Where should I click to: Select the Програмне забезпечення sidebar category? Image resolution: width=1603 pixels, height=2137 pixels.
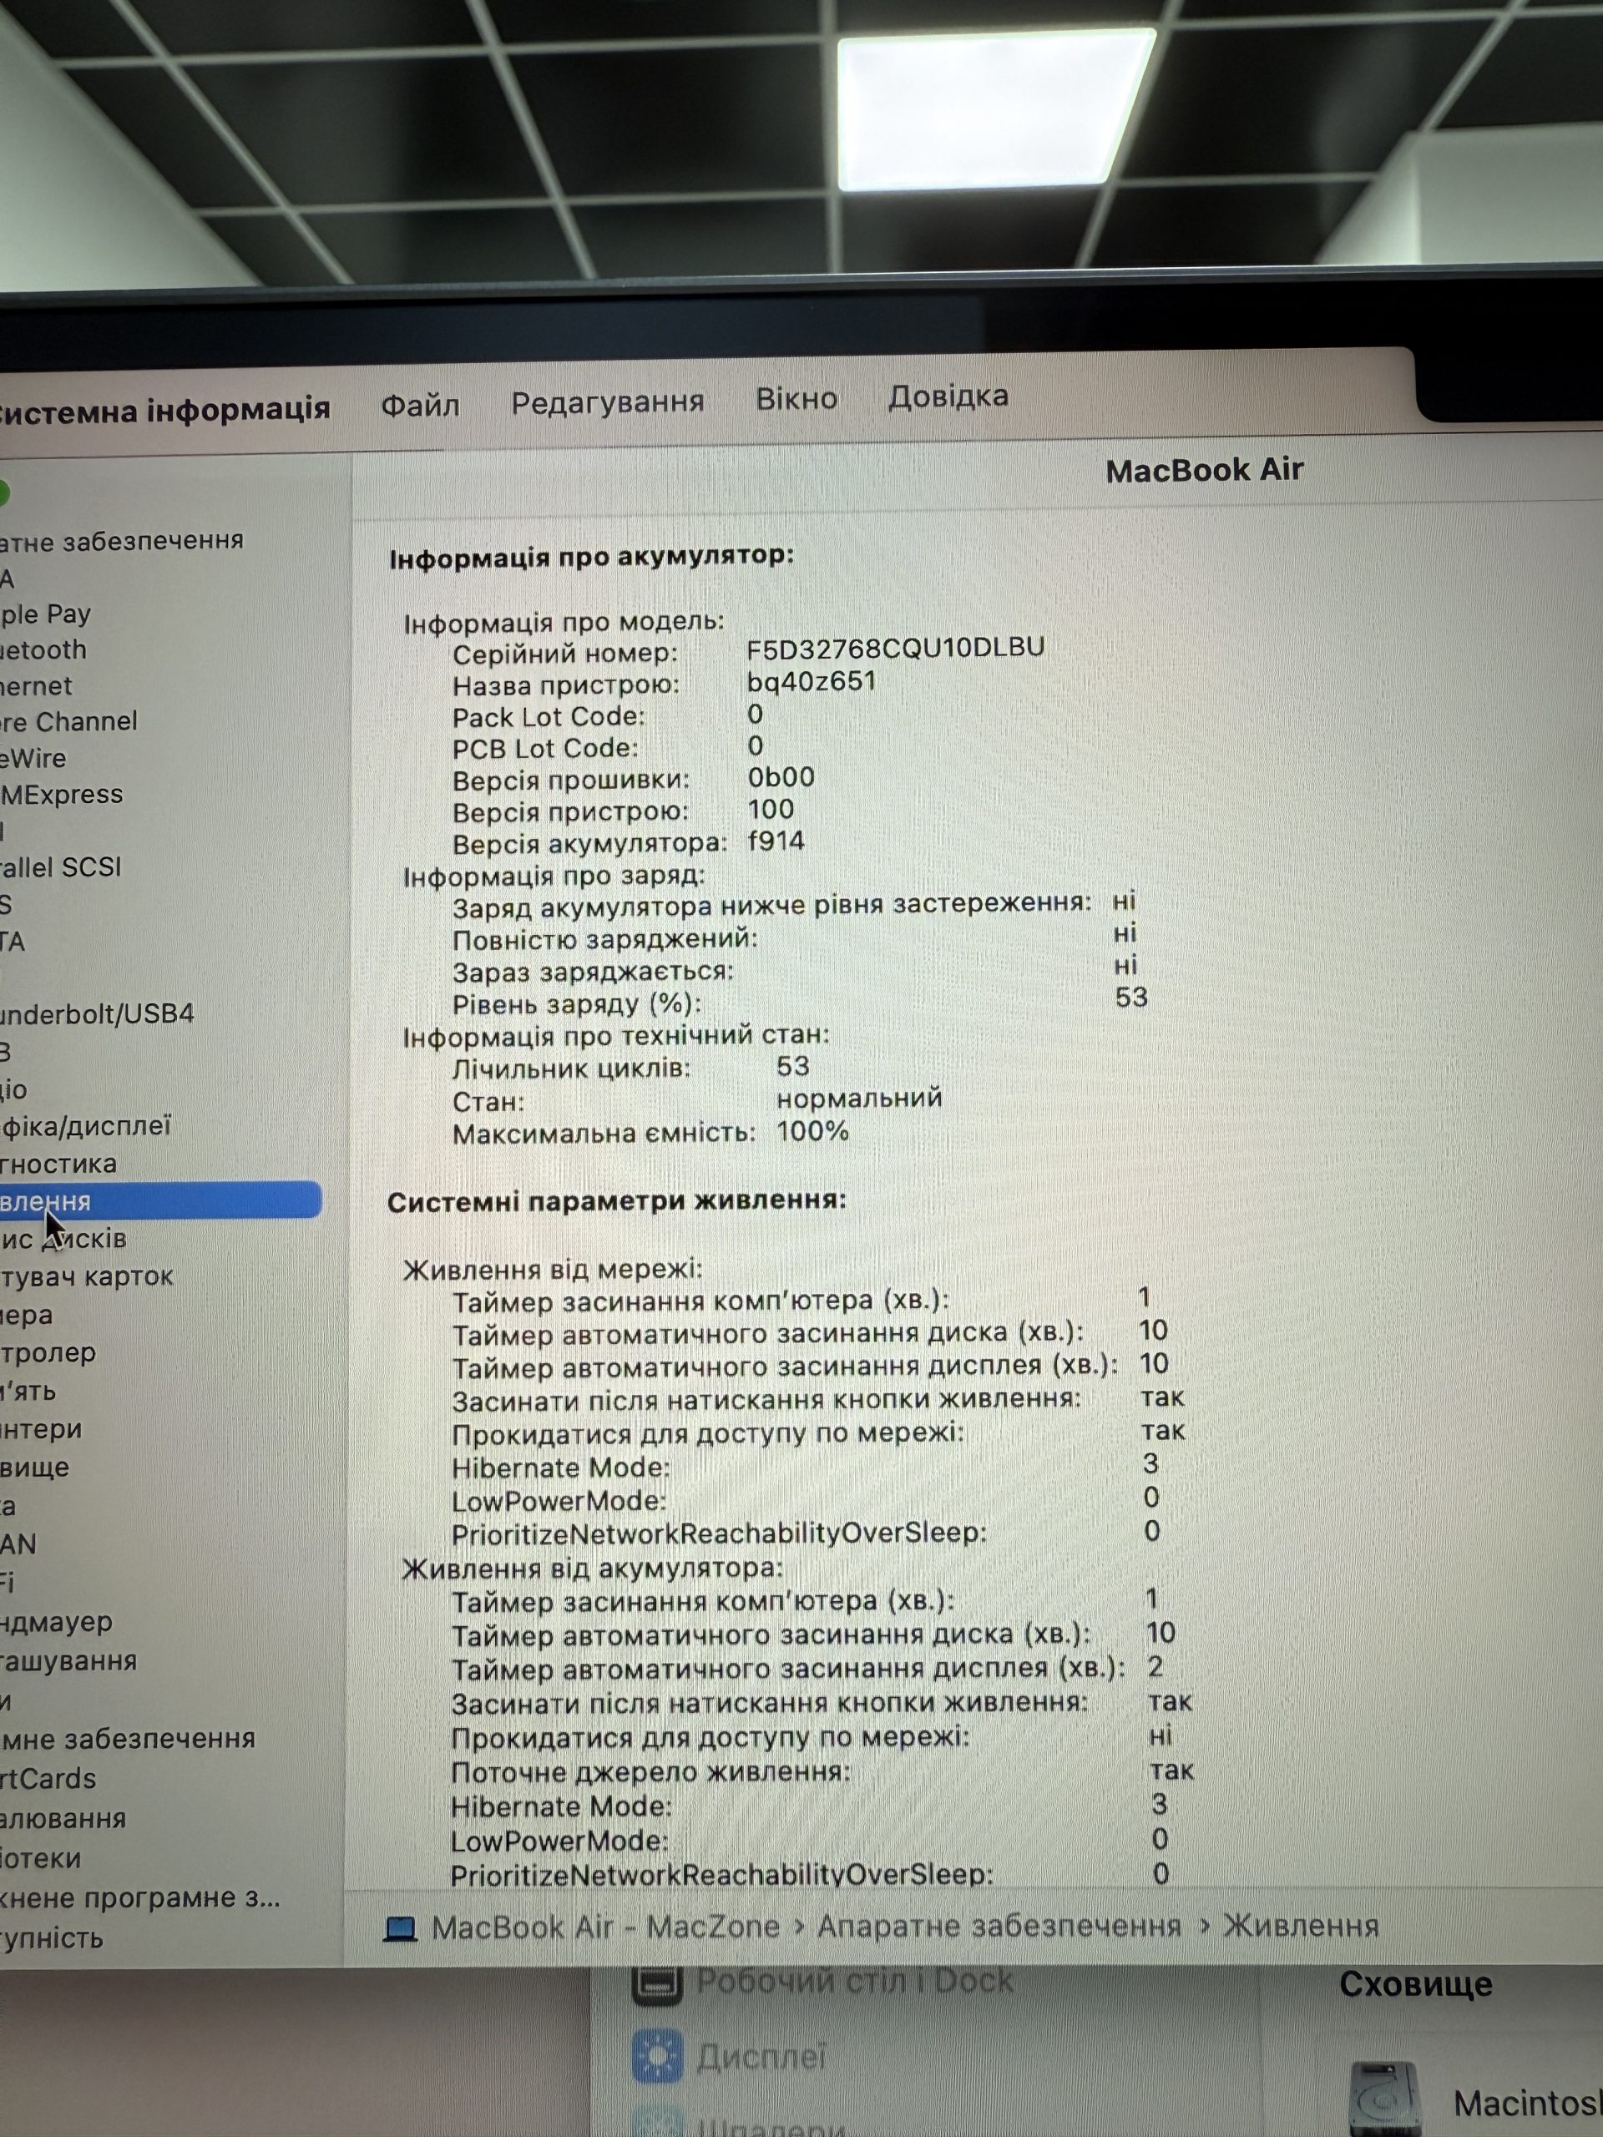click(x=128, y=1740)
